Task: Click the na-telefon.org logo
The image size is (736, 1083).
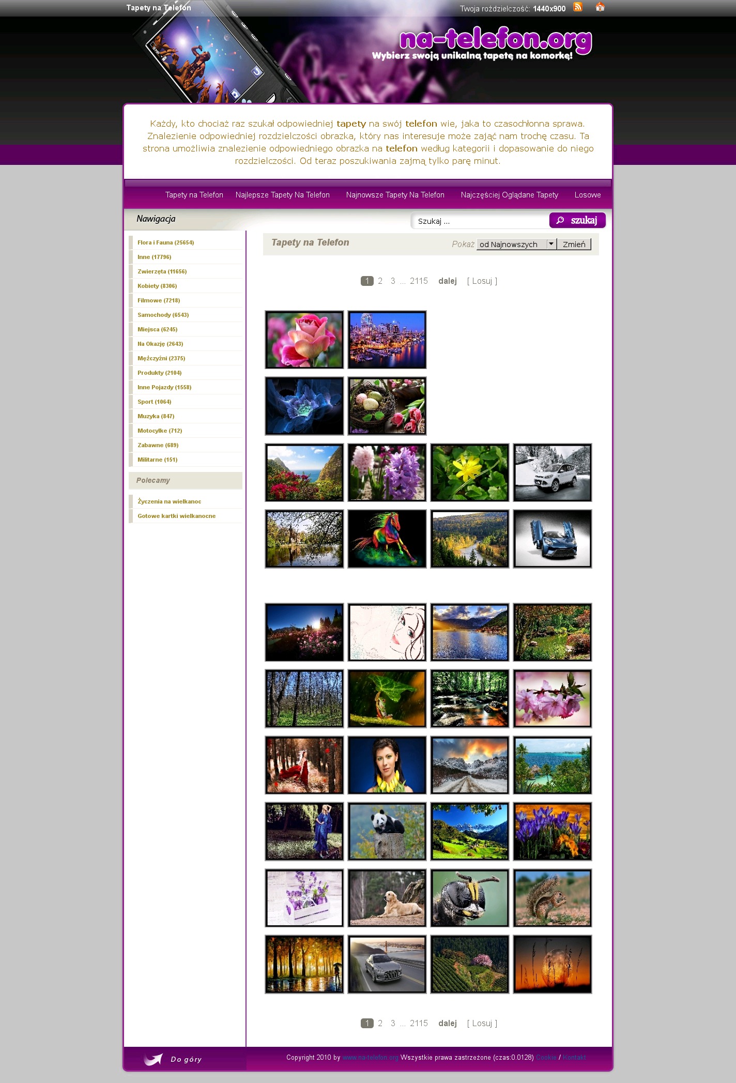Action: point(495,40)
